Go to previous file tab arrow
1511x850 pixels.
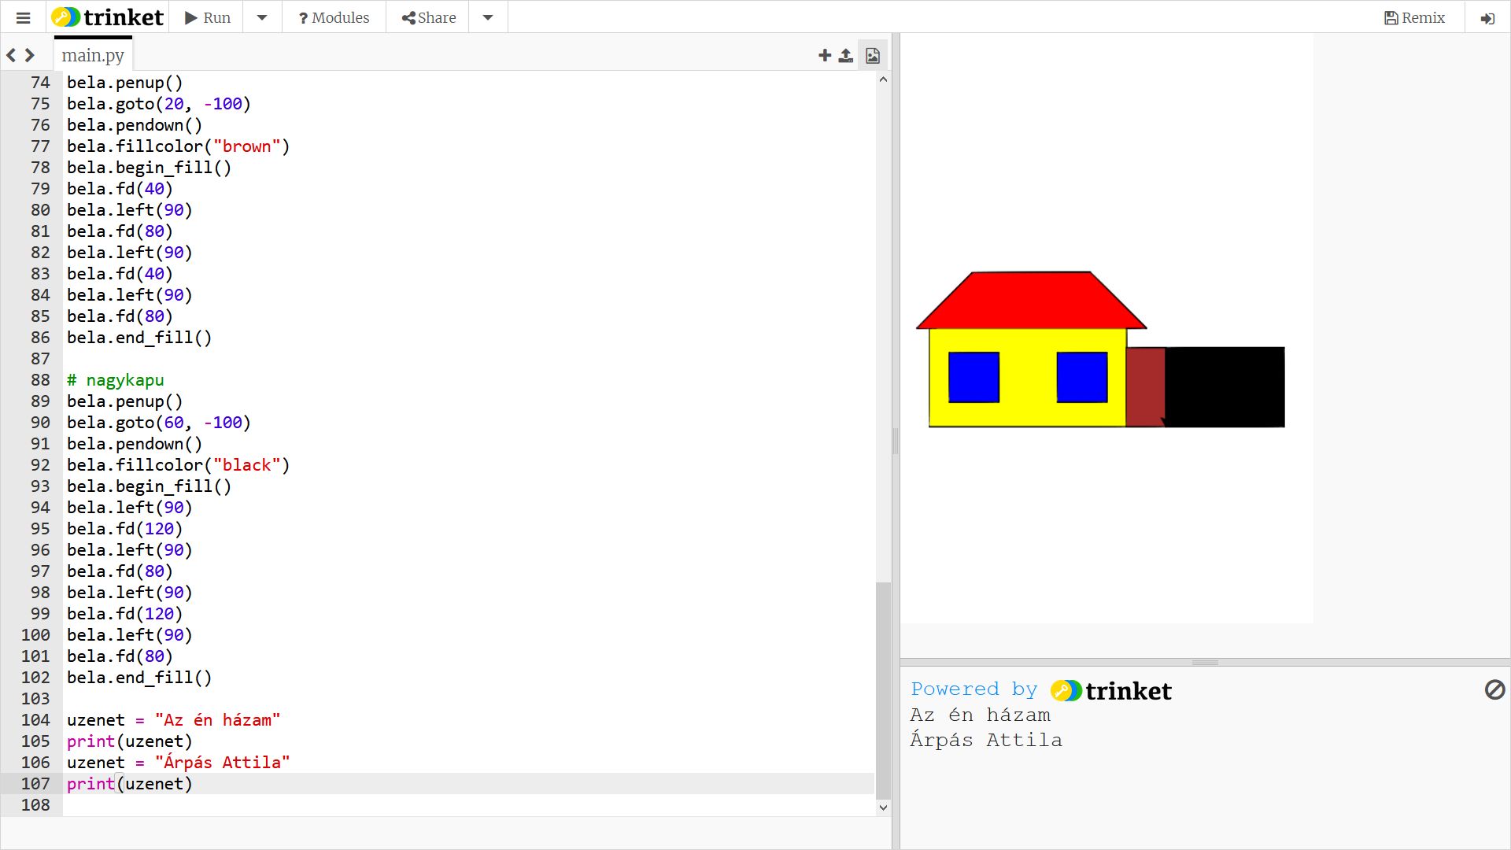(x=11, y=55)
